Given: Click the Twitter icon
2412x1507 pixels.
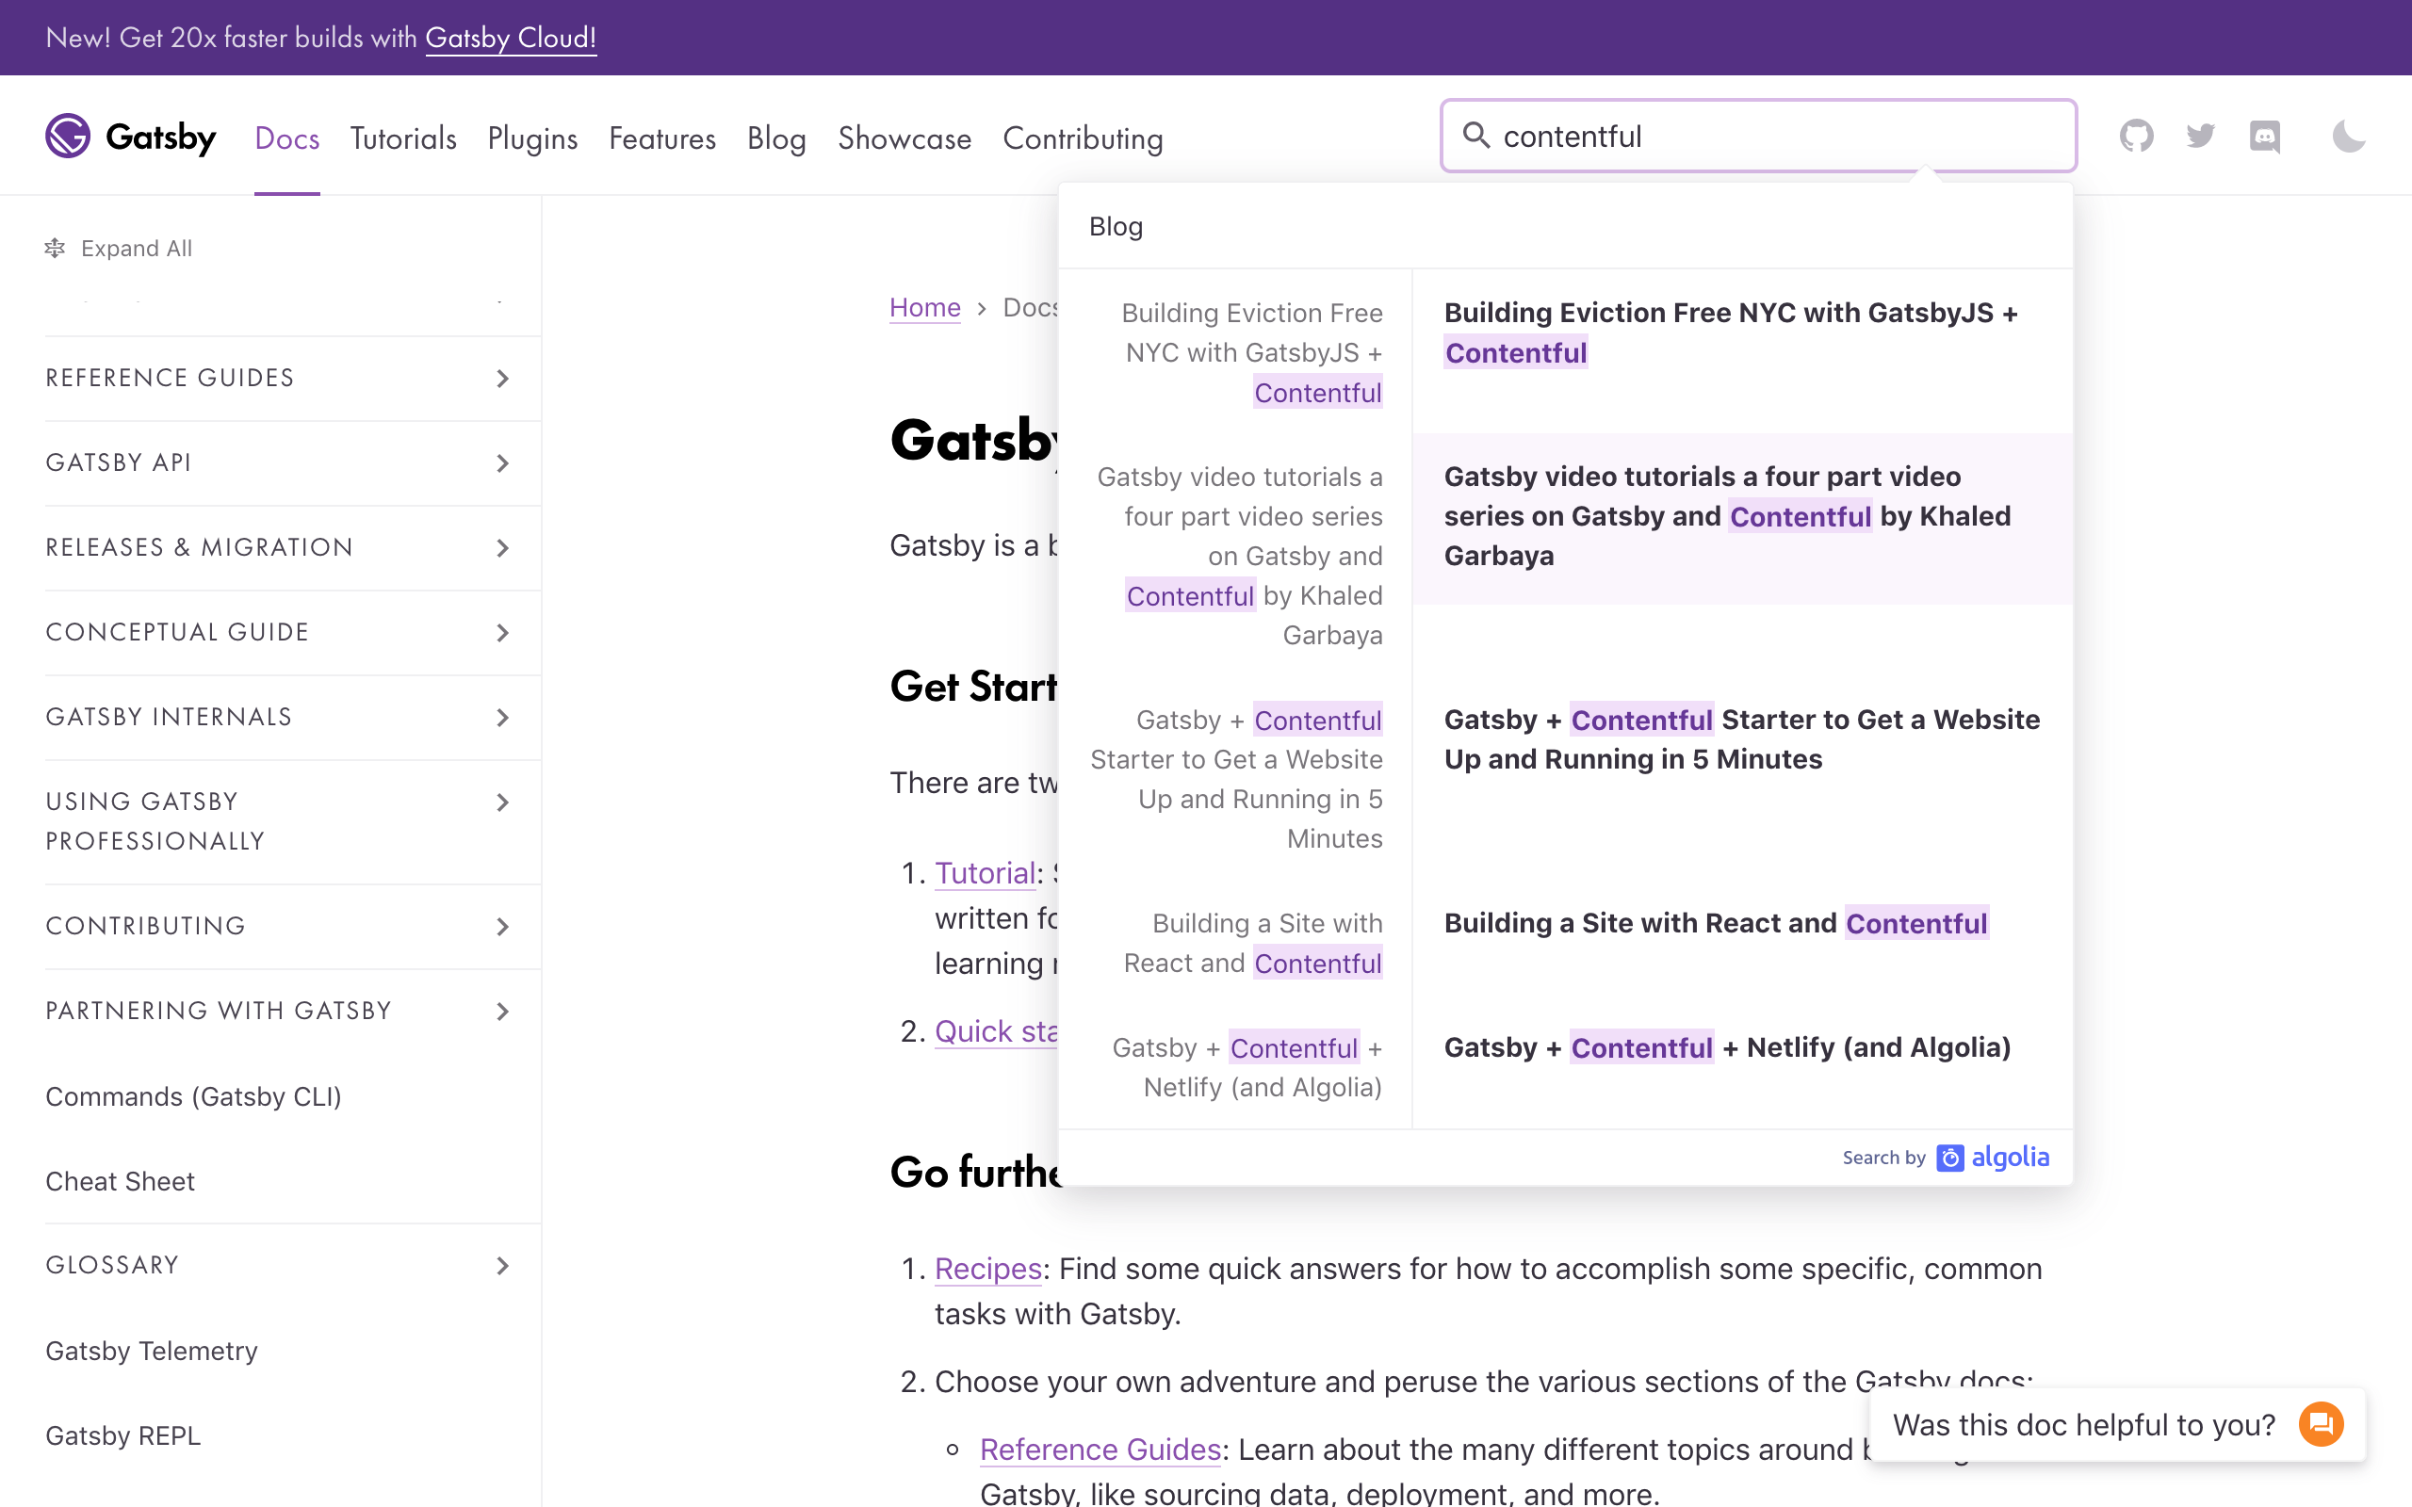Looking at the screenshot, I should pyautogui.click(x=2202, y=137).
